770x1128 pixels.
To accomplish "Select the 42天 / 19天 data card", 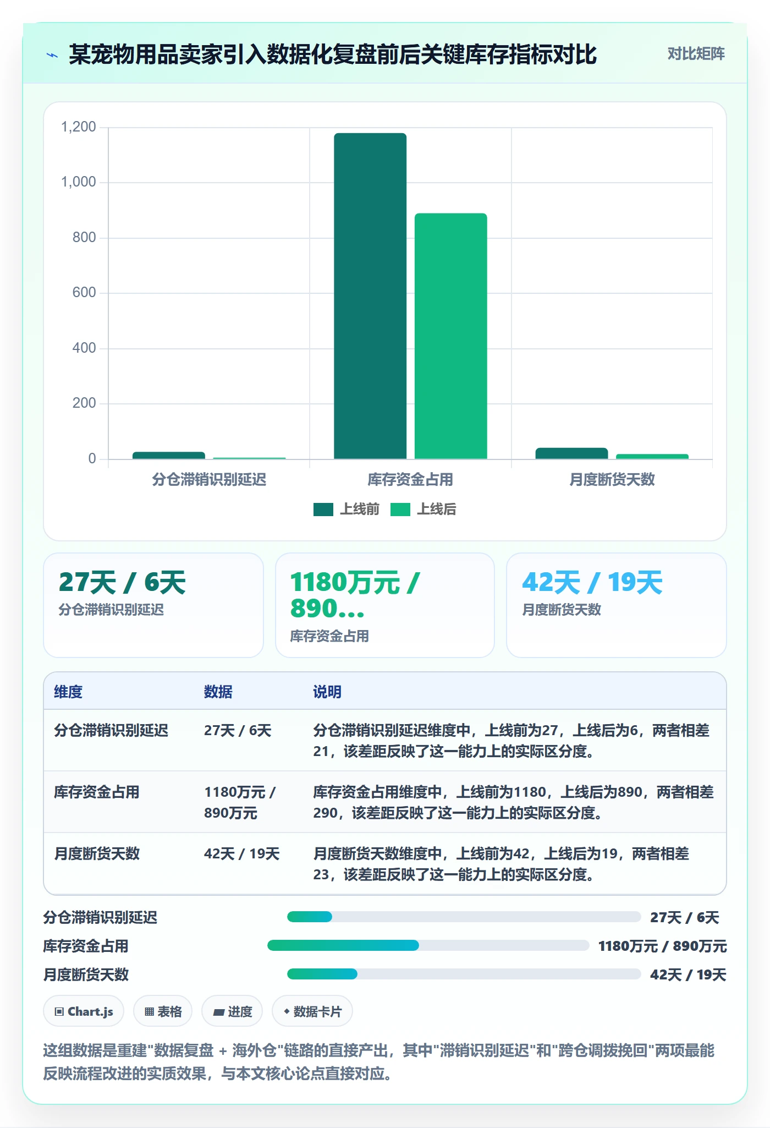I will [617, 605].
